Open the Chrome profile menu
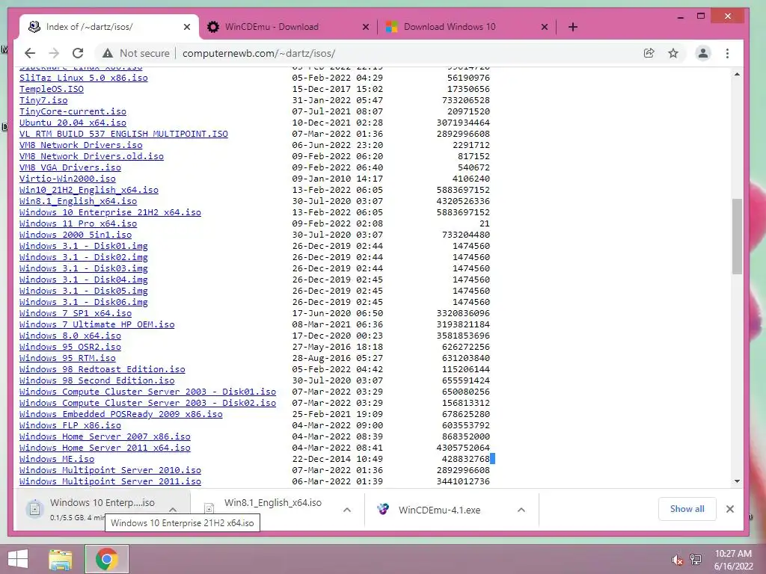 703,53
